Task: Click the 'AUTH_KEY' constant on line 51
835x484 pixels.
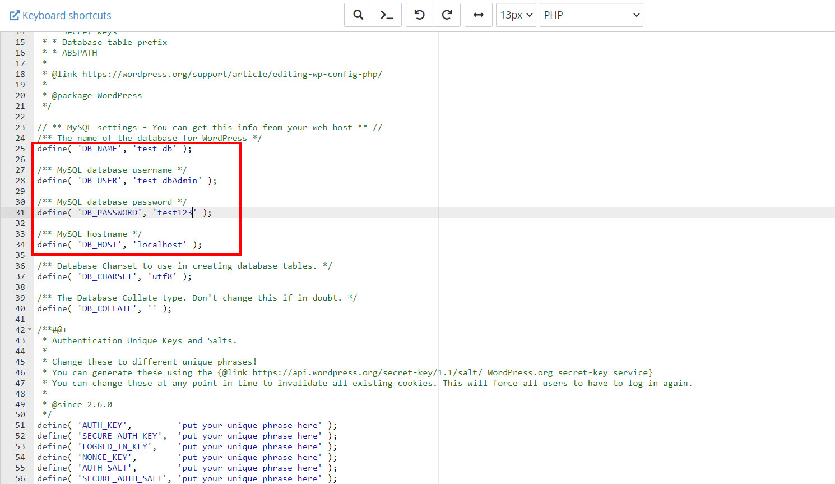Action: pyautogui.click(x=103, y=425)
